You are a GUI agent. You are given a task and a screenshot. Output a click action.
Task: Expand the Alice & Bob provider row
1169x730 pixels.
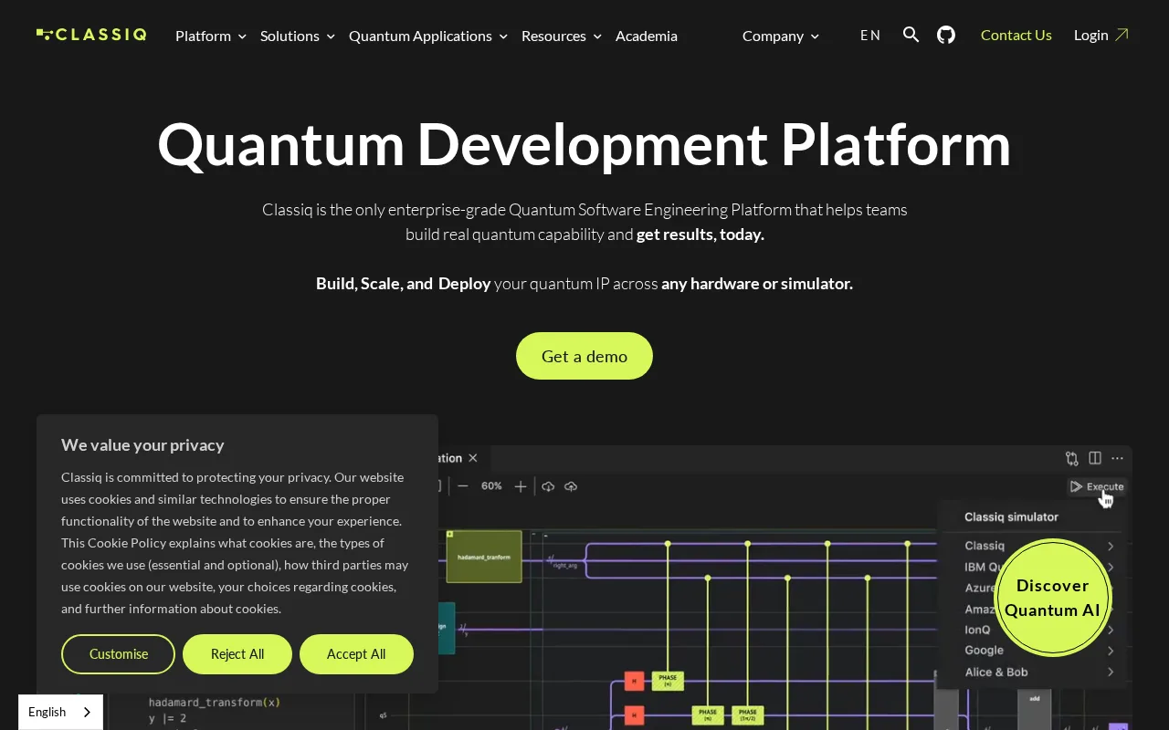click(1038, 673)
